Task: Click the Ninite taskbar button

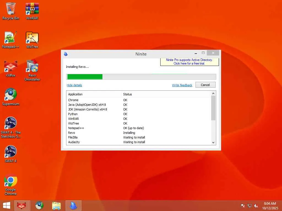Action: coord(74,206)
